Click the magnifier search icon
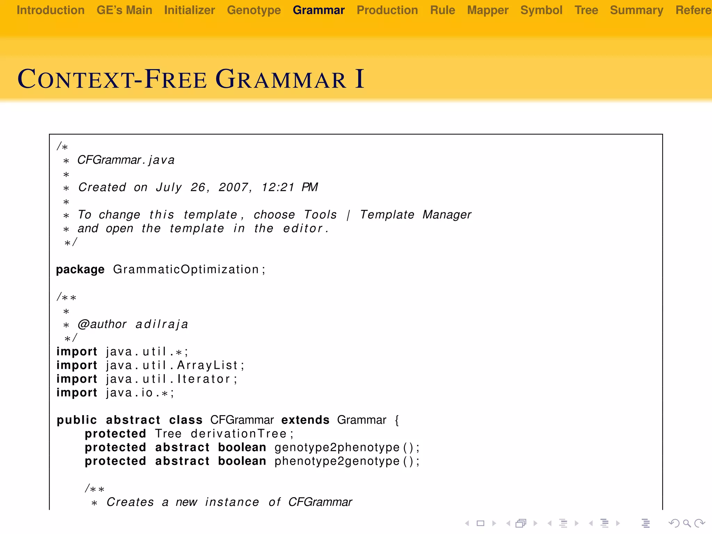This screenshot has width=712, height=534. pyautogui.click(x=687, y=523)
